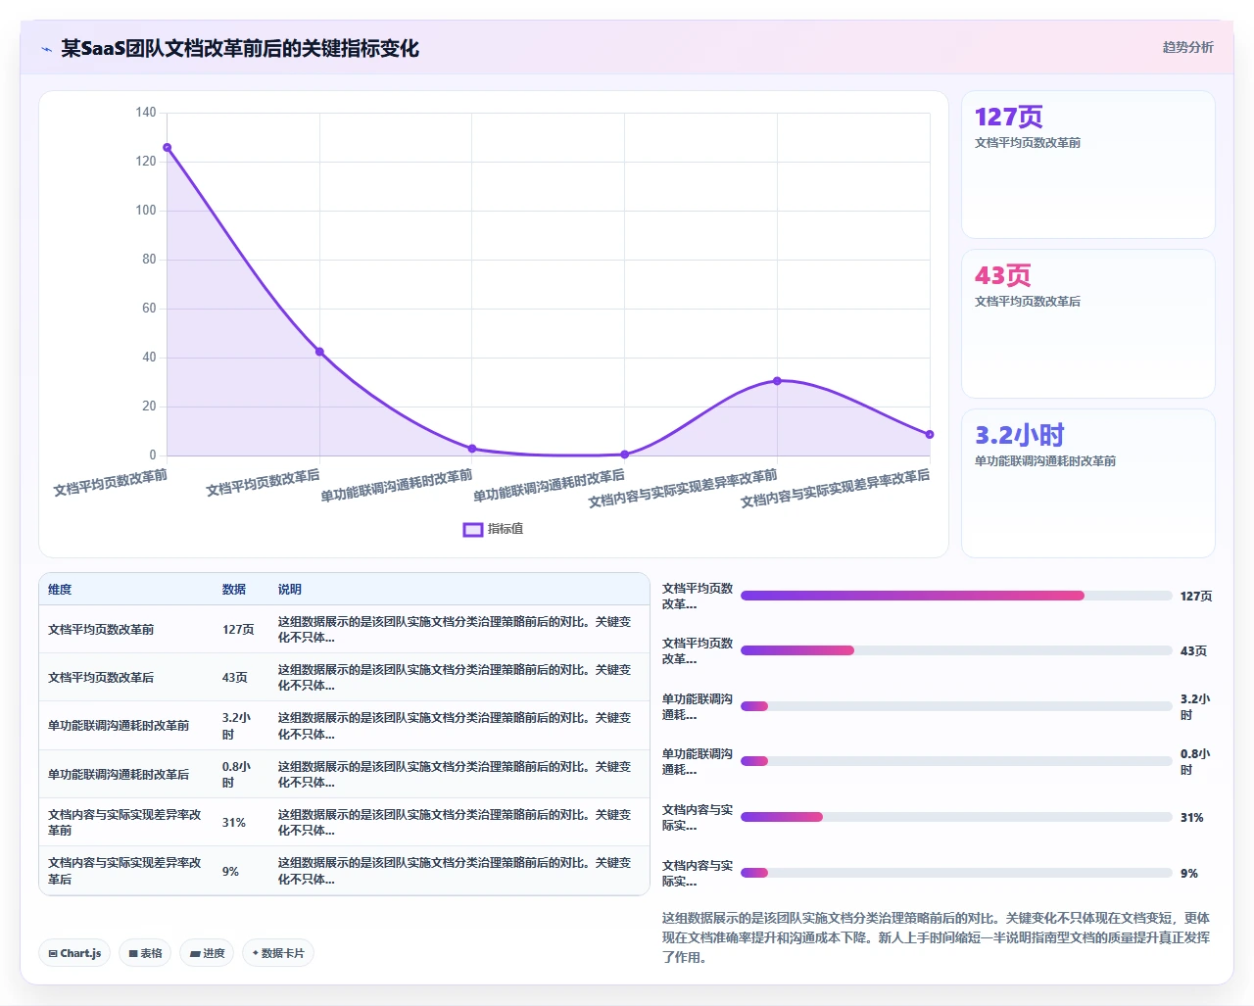This screenshot has width=1254, height=1006.
Task: Select the table row with 9% value
Action: click(344, 871)
